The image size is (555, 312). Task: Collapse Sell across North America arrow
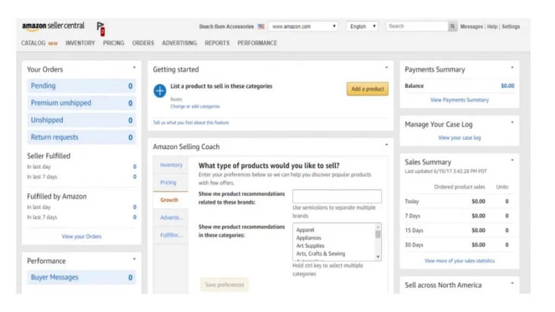point(512,283)
